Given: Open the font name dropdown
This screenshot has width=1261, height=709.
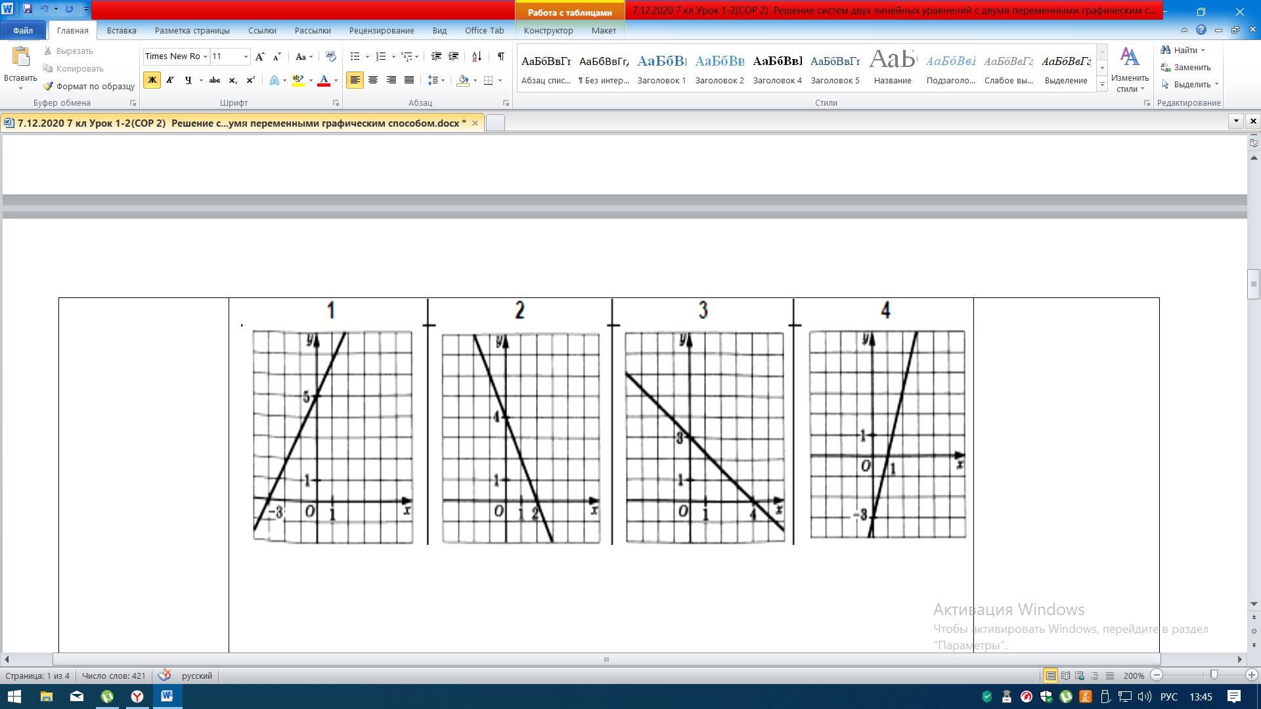Looking at the screenshot, I should 205,56.
